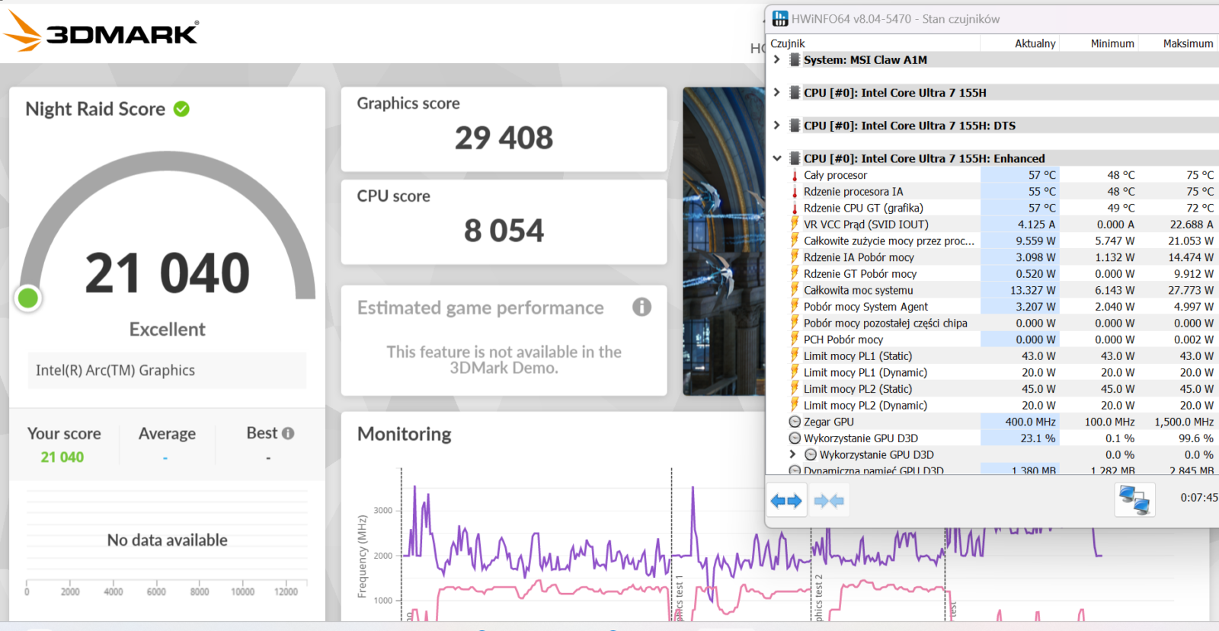1219x631 pixels.
Task: Expand the System: MSI Claw A1M sensor group
Action: click(776, 59)
